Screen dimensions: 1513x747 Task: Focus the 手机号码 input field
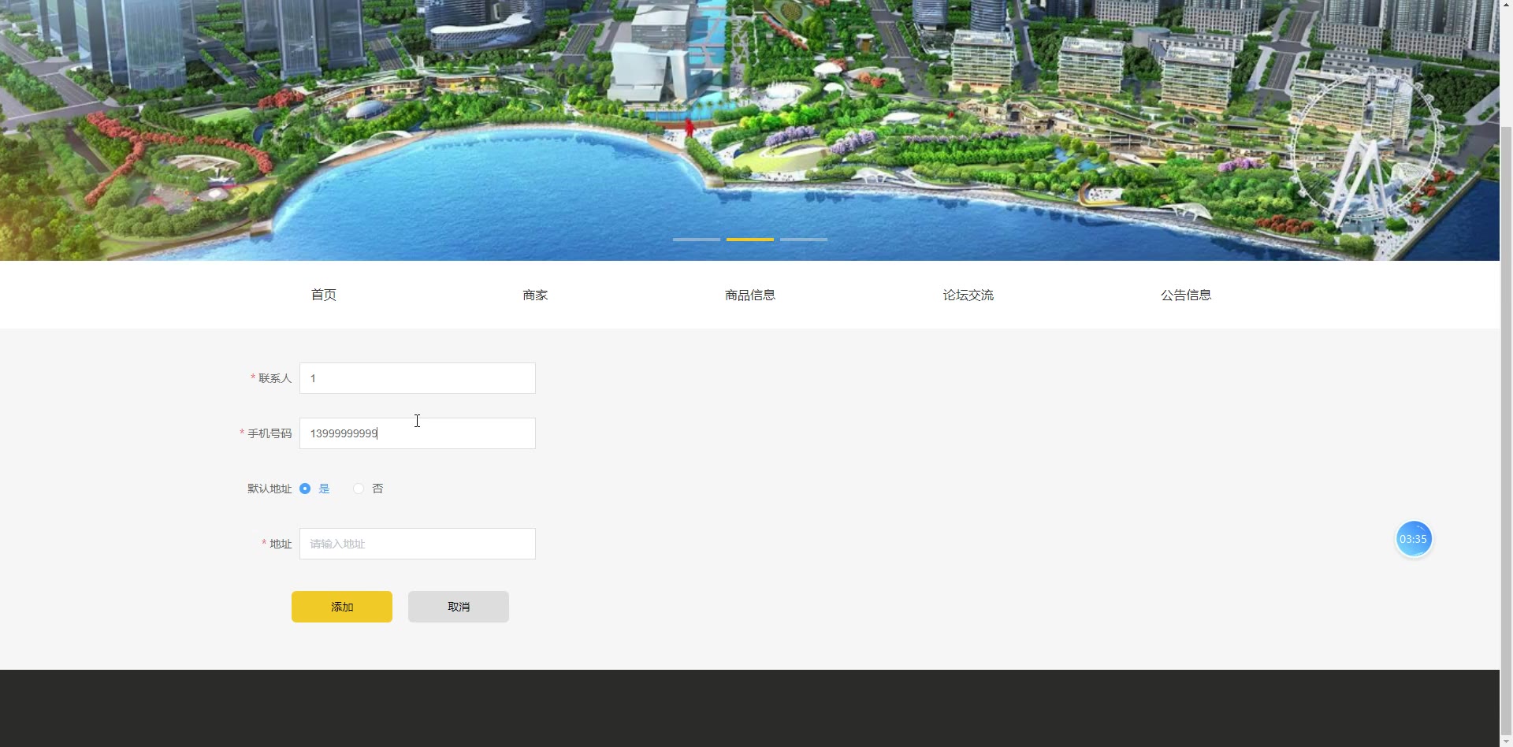418,433
